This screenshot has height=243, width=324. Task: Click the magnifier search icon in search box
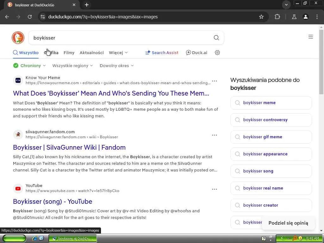216,38
